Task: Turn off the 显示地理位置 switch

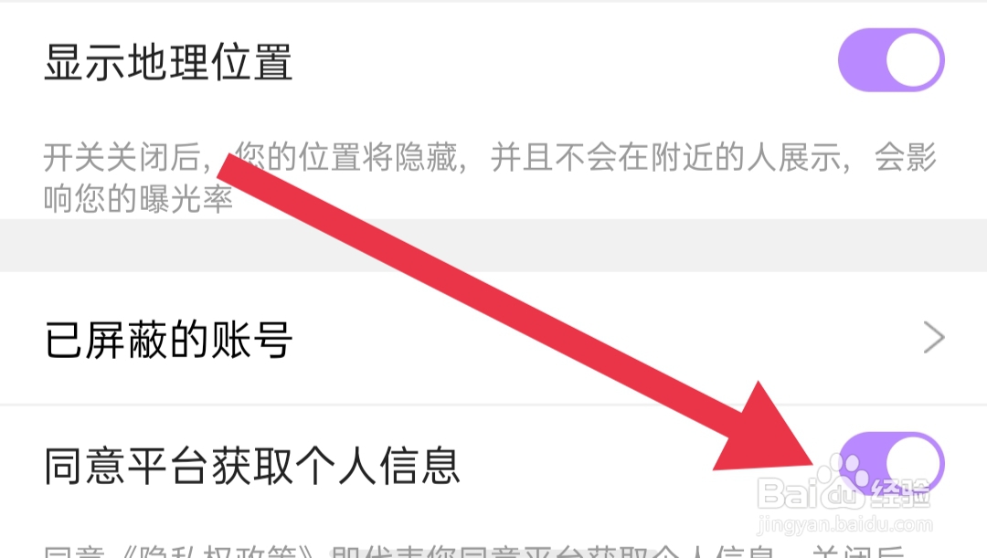Action: click(x=891, y=59)
